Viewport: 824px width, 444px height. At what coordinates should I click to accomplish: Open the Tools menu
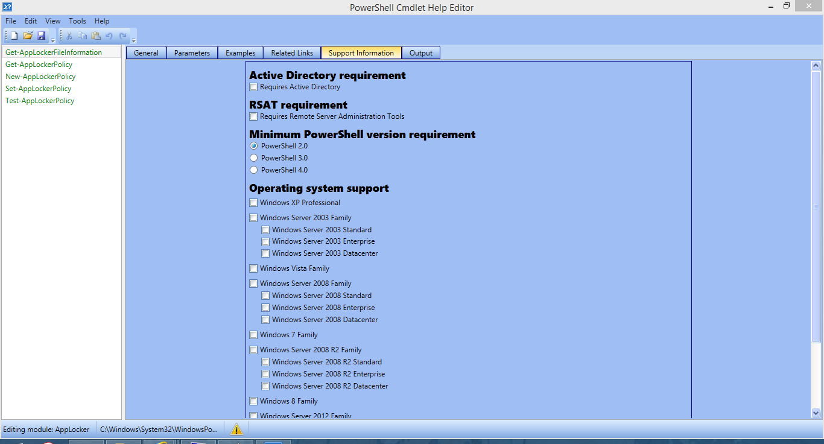pos(77,21)
